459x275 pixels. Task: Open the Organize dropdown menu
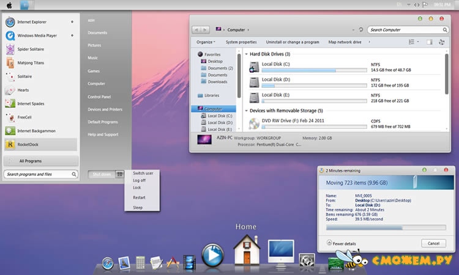(206, 42)
